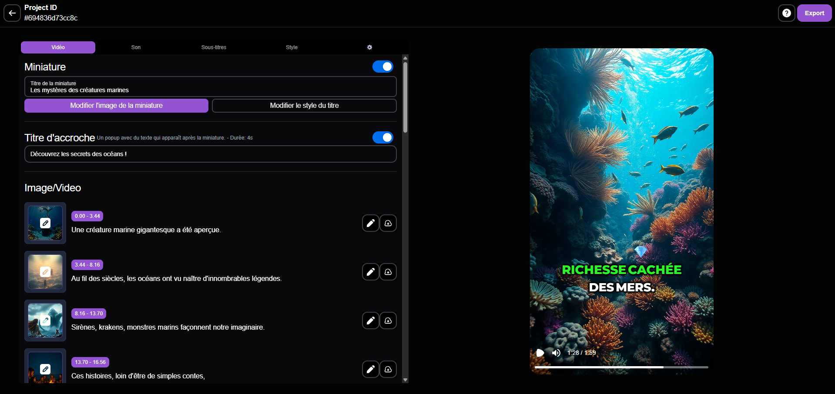Open the settings gear tab
This screenshot has width=835, height=394.
tap(369, 47)
